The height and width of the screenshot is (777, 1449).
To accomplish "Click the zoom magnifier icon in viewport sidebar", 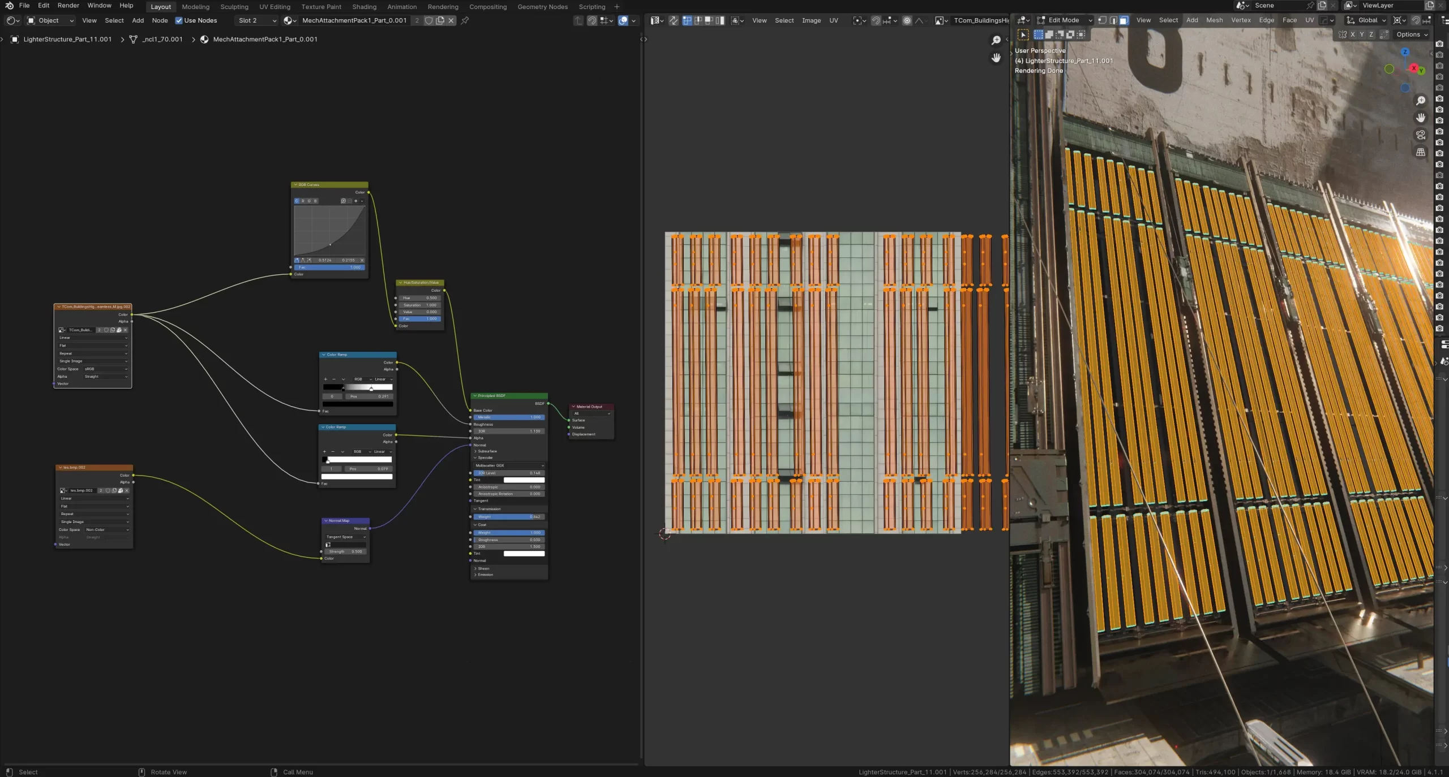I will coord(1421,100).
